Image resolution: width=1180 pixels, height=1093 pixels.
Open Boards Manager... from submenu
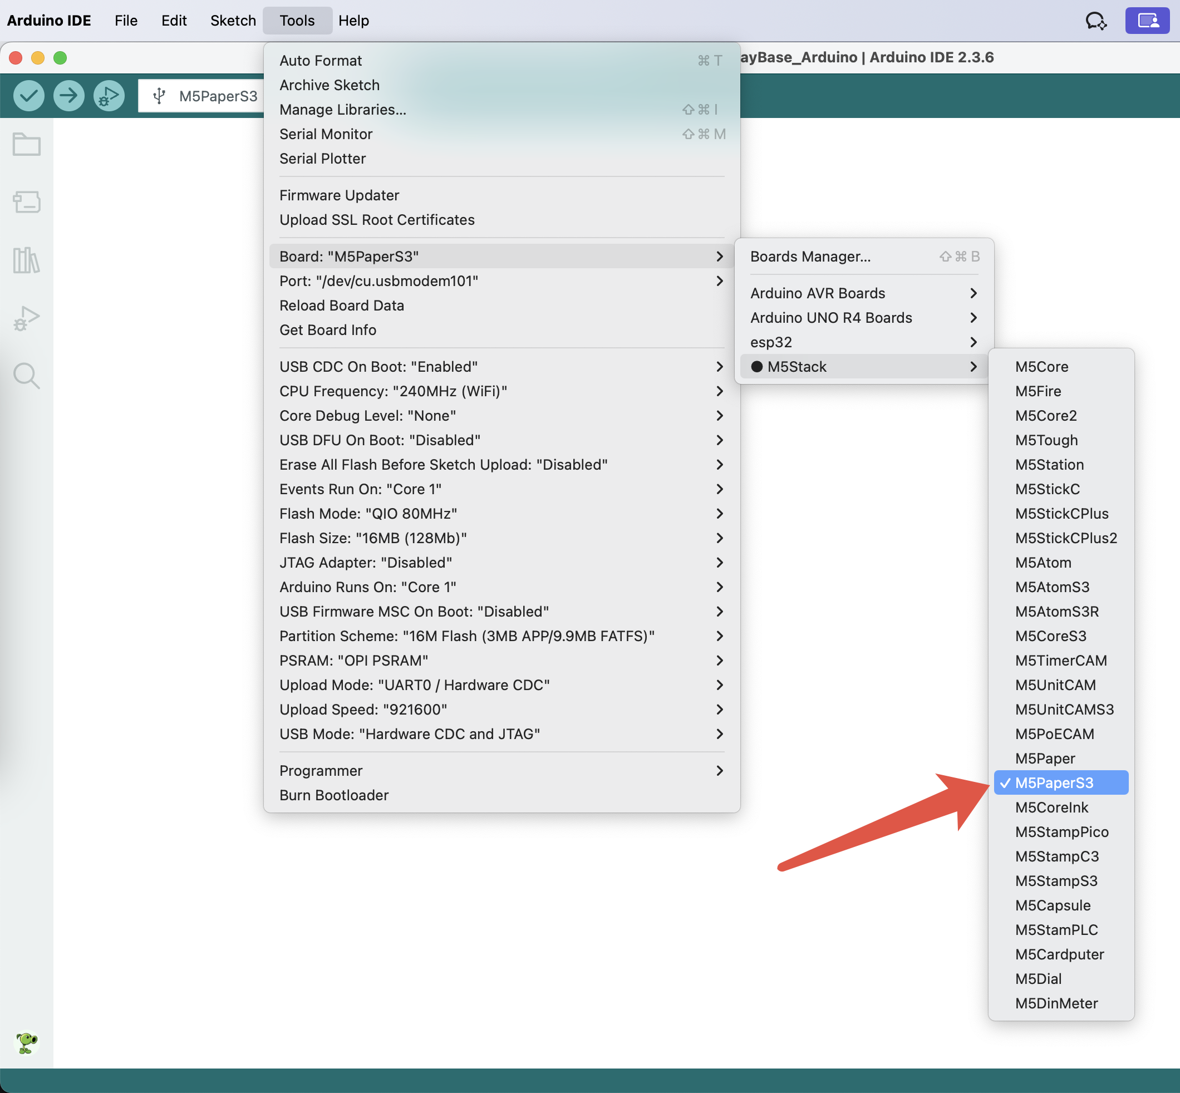(x=864, y=257)
